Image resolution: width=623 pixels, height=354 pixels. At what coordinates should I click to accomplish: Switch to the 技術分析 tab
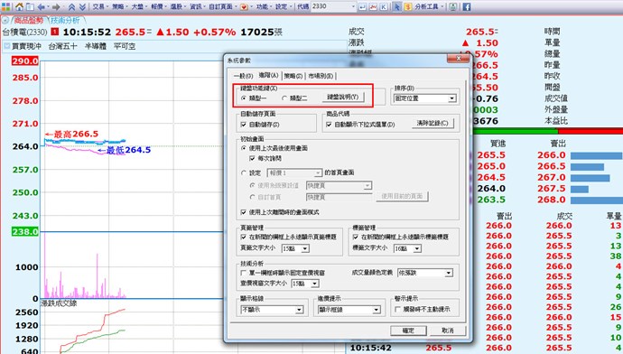[65, 20]
